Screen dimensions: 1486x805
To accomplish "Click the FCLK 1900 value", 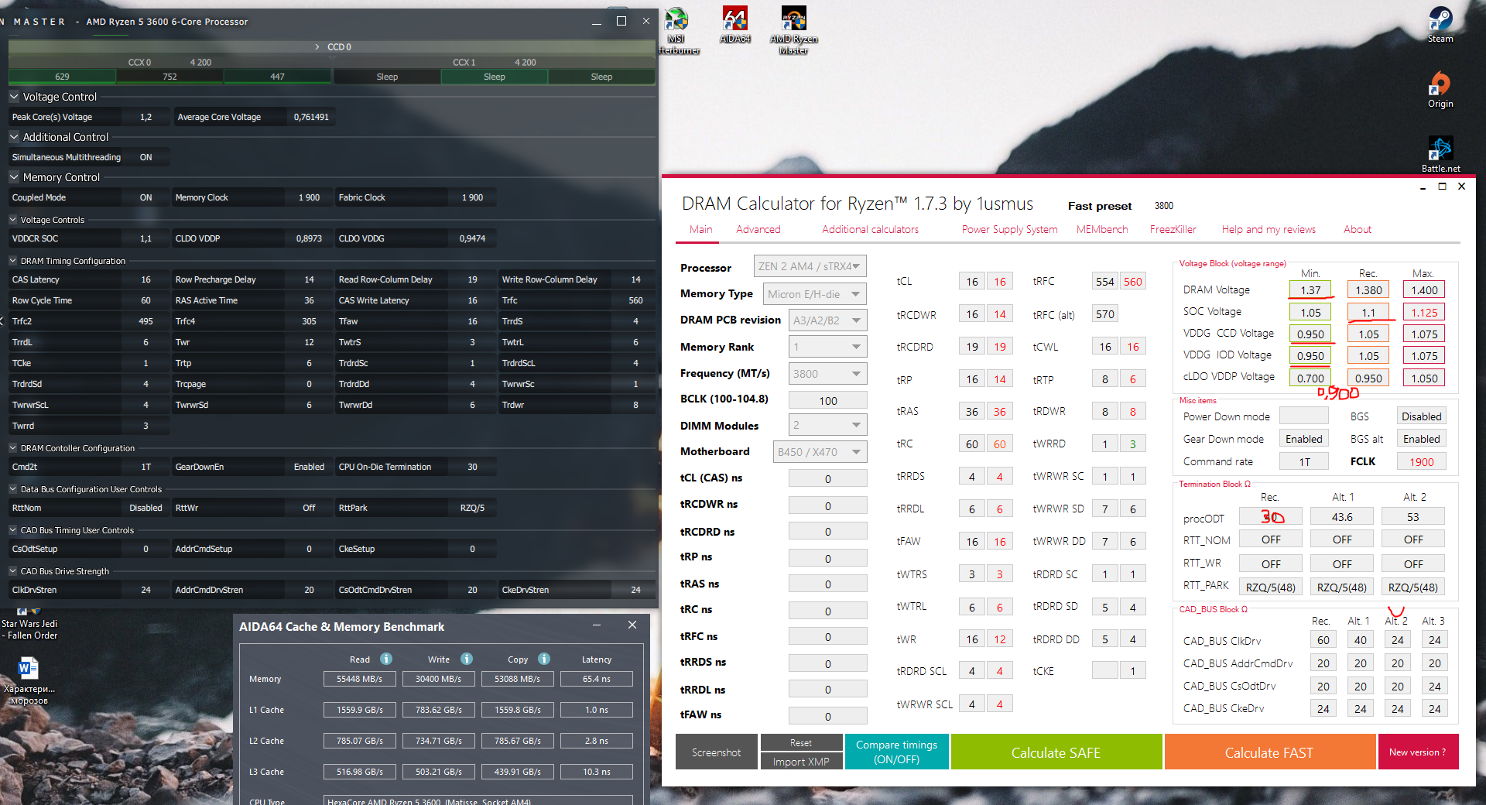I will [x=1422, y=461].
